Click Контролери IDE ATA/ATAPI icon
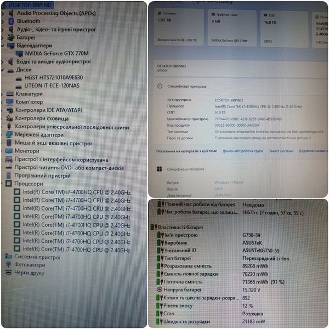 (x=10, y=110)
